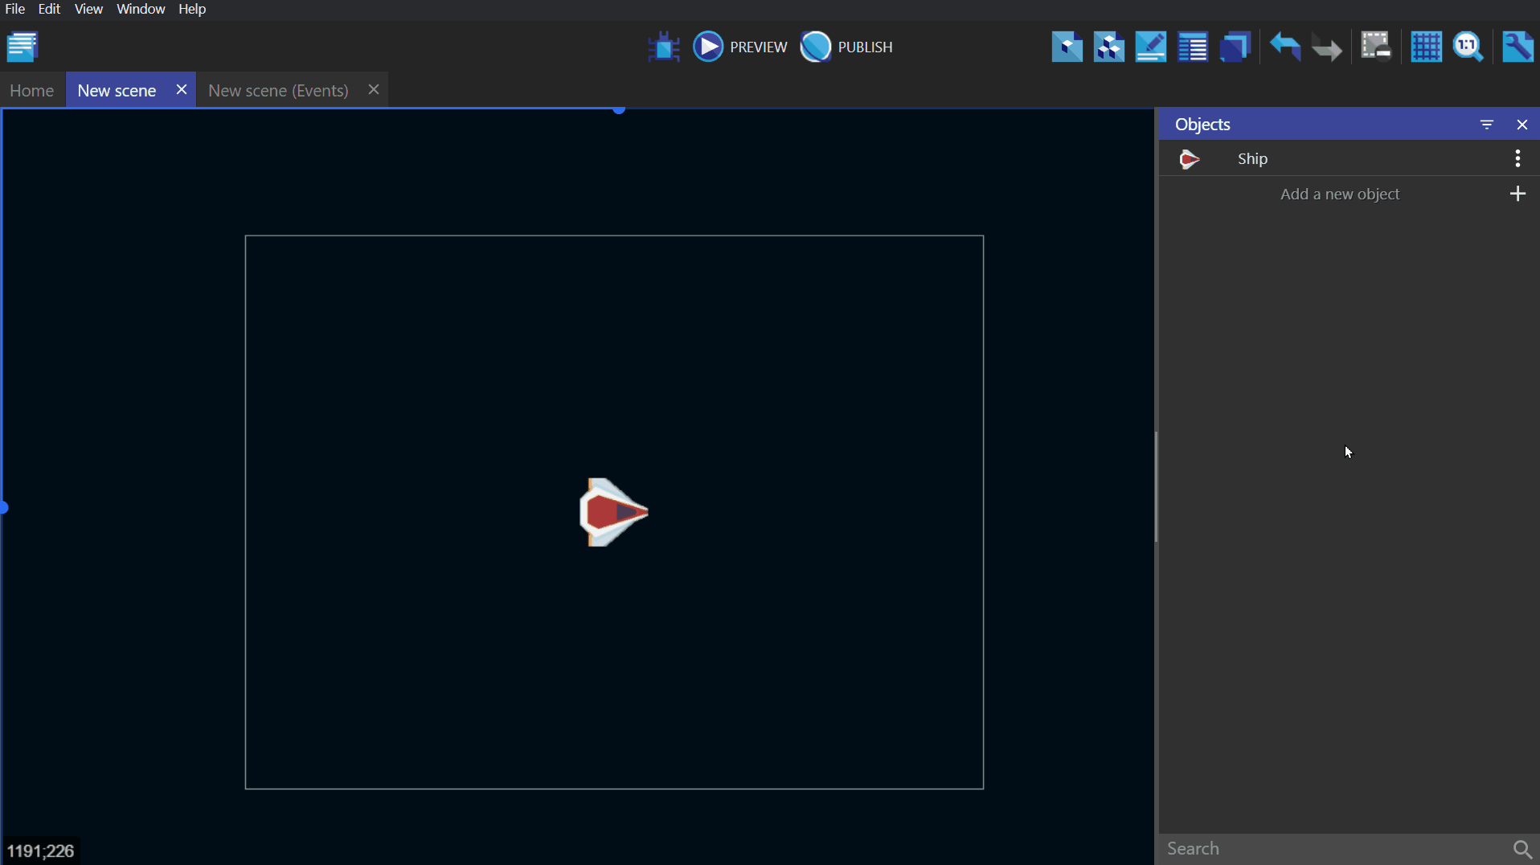This screenshot has height=865, width=1540.
Task: Click the object Search field
Action: coord(1334,848)
